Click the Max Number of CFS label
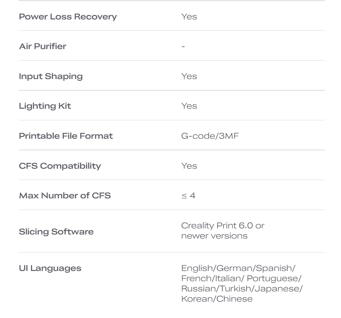This screenshot has width=341, height=318. (x=65, y=196)
